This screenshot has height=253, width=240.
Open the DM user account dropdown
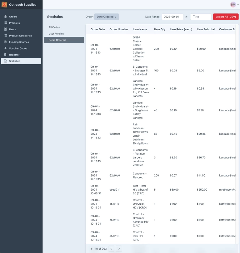click(234, 5)
